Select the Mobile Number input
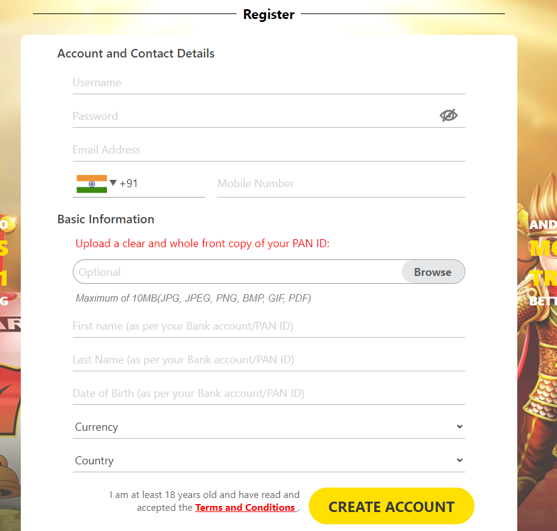The width and height of the screenshot is (557, 531). pyautogui.click(x=341, y=184)
